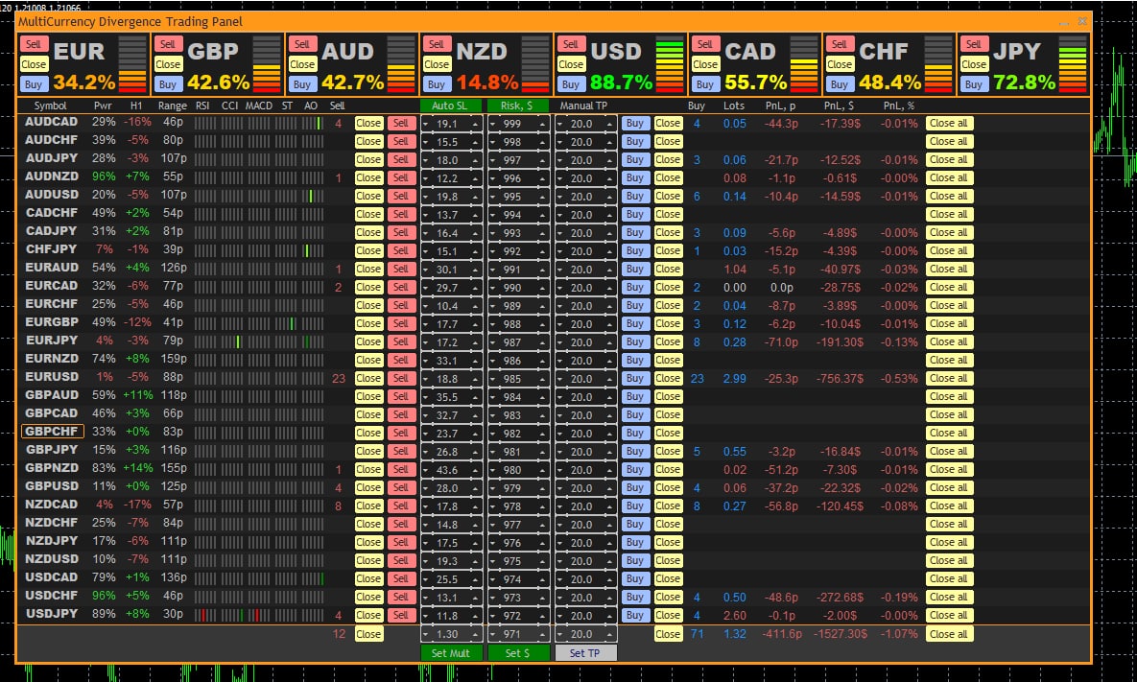1137x682 pixels.
Task: Click Sell in the GBPCHF row
Action: click(401, 433)
